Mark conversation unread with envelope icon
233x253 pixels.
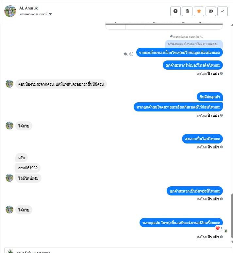pos(211,11)
